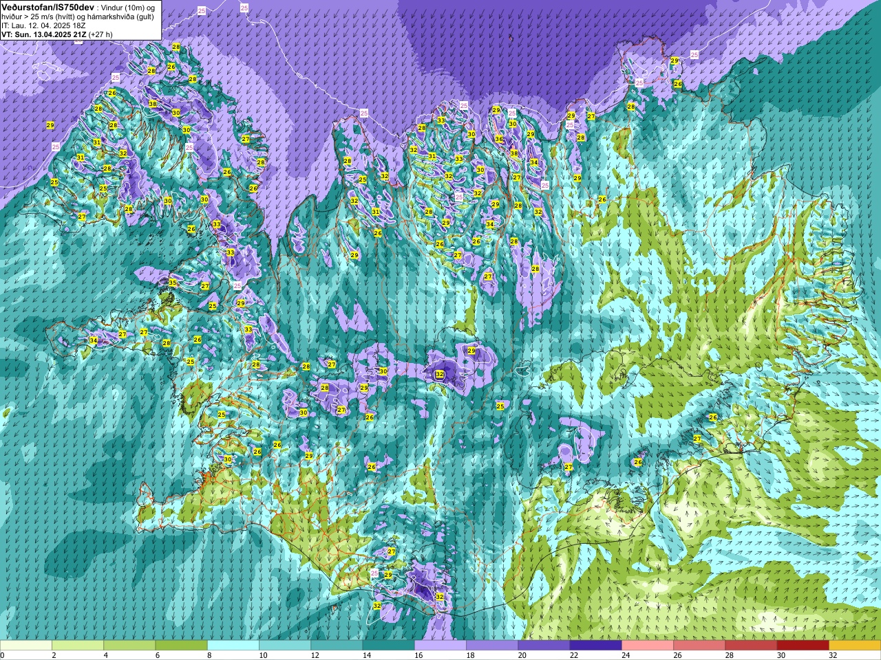This screenshot has height=660, width=881.
Task: Pick the 30–32 m/s dark red legend swatch
Action: point(803,646)
